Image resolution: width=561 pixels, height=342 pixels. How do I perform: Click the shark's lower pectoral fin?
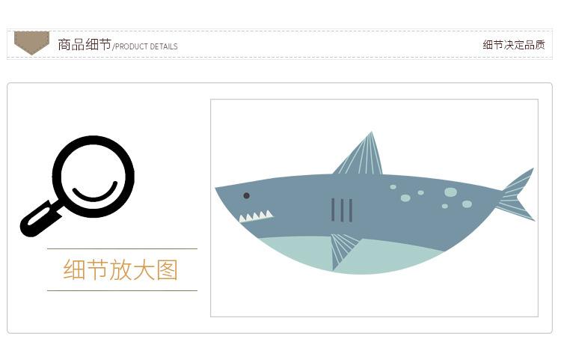coord(343,251)
